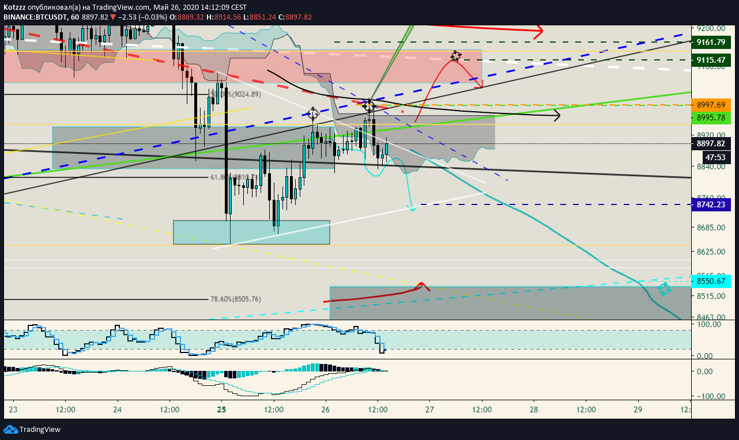Click the red down-triangle price change indicator

coord(114,17)
